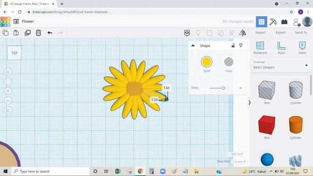Pick the blue Sphere shape
The width and height of the screenshot is (313, 176).
267,160
